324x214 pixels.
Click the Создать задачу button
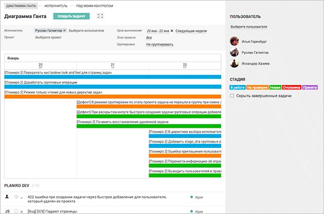point(71,16)
